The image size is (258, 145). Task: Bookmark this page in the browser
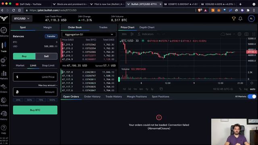point(19,10)
